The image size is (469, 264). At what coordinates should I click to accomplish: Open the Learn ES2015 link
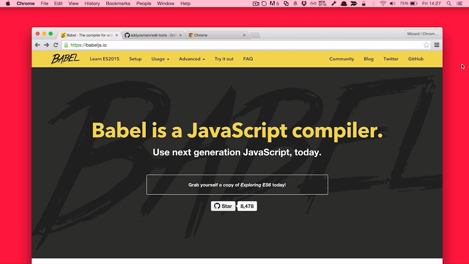click(104, 59)
